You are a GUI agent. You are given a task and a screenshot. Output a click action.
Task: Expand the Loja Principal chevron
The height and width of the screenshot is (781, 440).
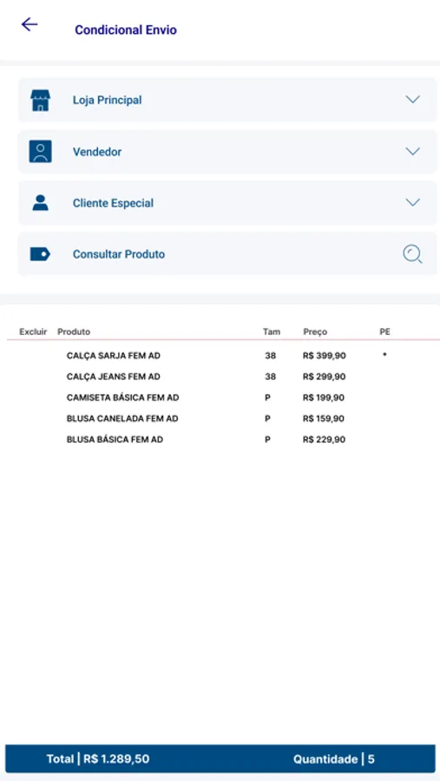click(412, 100)
